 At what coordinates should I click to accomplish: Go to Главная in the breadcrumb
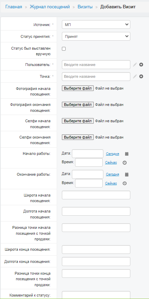[x=14, y=7]
